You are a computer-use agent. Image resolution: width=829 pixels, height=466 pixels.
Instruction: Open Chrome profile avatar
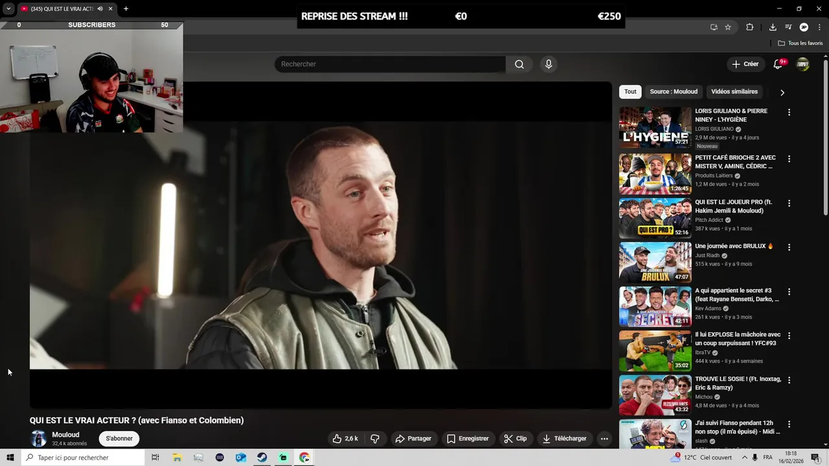(x=804, y=27)
